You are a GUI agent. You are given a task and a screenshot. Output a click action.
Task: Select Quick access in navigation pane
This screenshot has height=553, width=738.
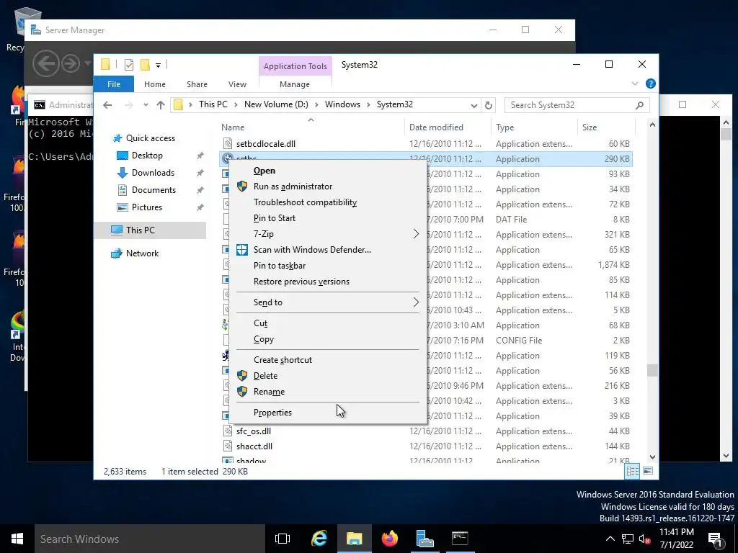click(x=150, y=138)
